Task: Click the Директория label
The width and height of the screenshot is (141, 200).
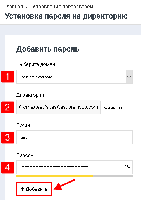Action: coord(30,95)
